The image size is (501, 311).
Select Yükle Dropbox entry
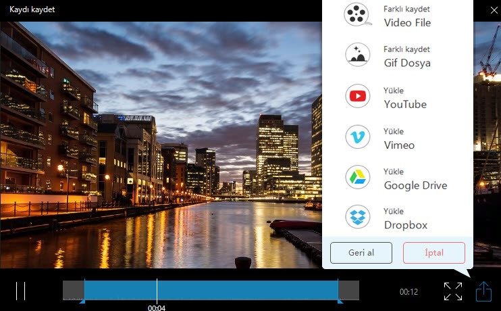[x=398, y=218]
